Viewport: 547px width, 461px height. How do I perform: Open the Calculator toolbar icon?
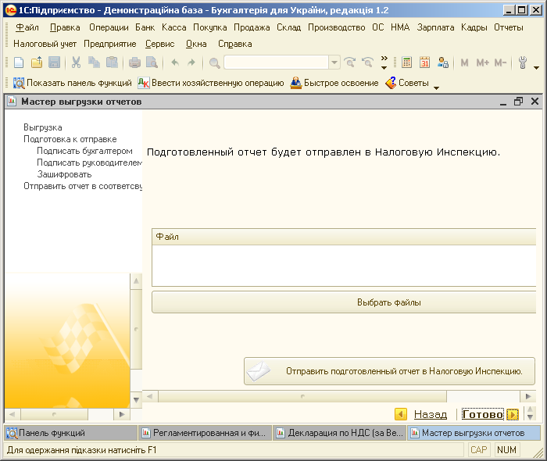[406, 63]
